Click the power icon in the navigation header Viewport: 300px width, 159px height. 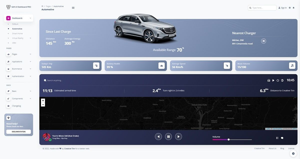pos(277,80)
